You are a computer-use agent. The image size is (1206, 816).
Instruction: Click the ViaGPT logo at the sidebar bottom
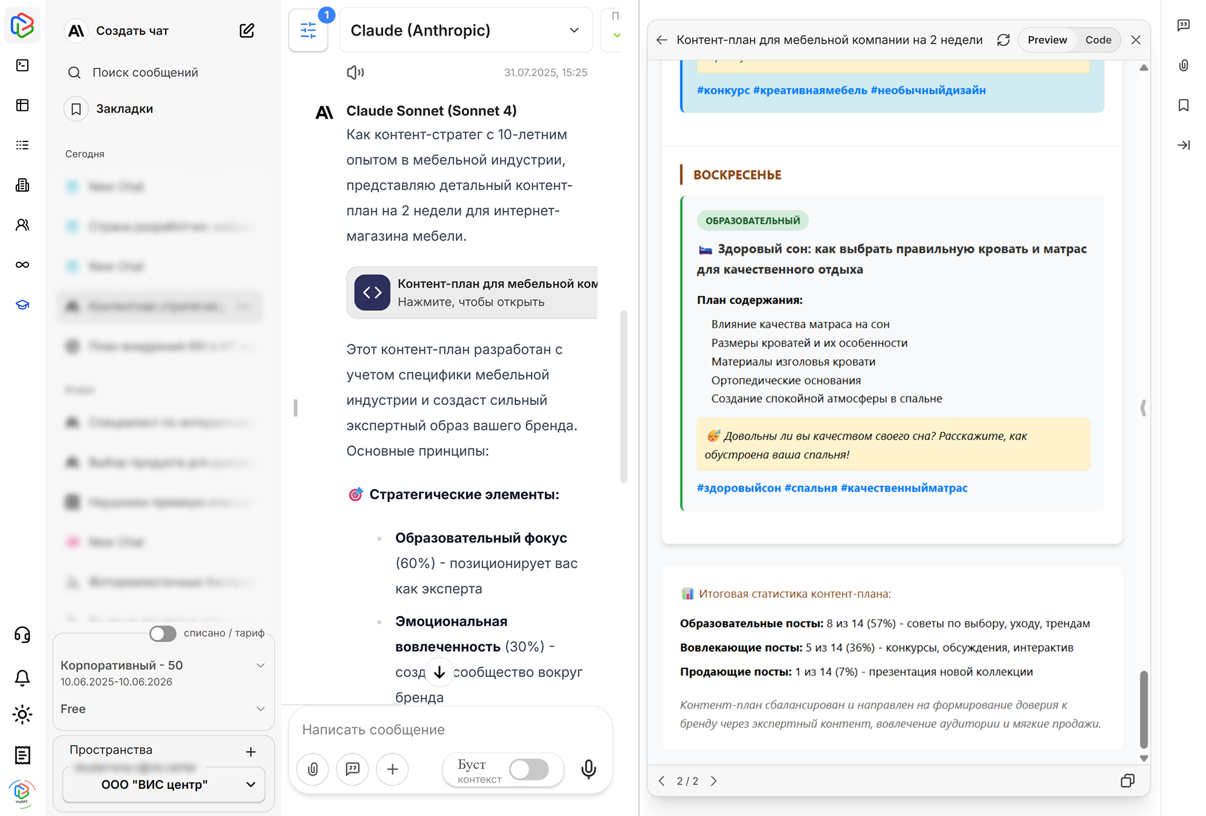pyautogui.click(x=22, y=792)
